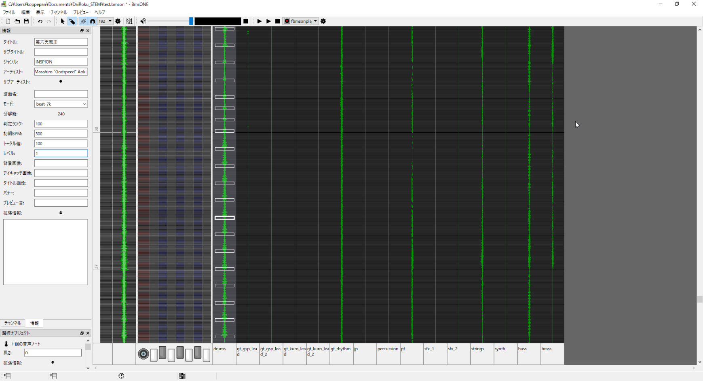Select the bass channel header
Screen dimensions: 703x381
[529, 354]
